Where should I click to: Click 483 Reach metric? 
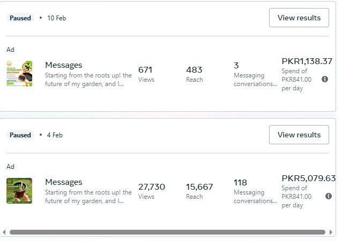click(x=195, y=74)
